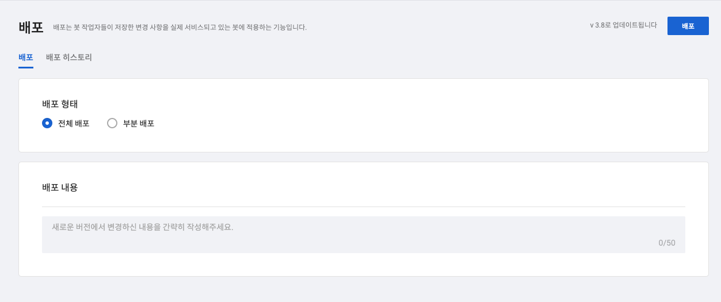This screenshot has height=302, width=721.
Task: Click the blue underline beneath the 배포 tab
Action: pyautogui.click(x=26, y=67)
